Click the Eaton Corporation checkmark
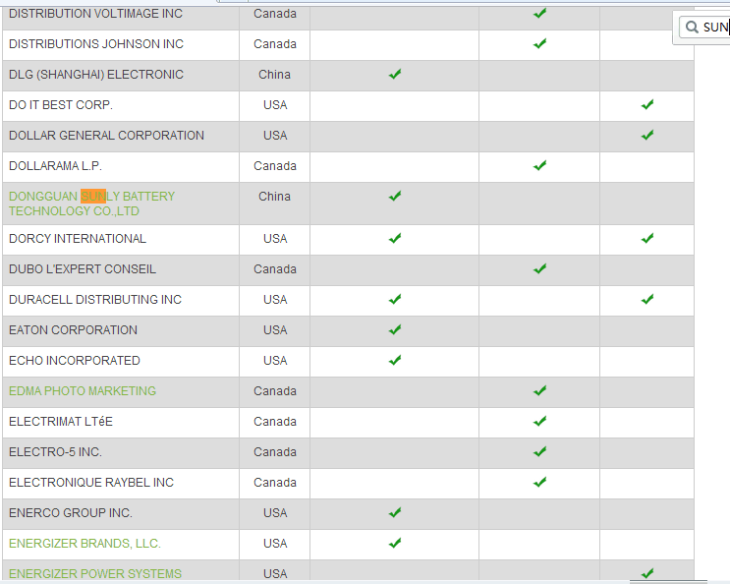 tap(395, 330)
